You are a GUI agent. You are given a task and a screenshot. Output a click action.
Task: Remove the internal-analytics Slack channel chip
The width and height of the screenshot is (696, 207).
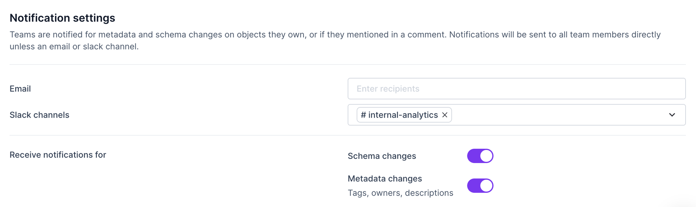[x=445, y=115]
